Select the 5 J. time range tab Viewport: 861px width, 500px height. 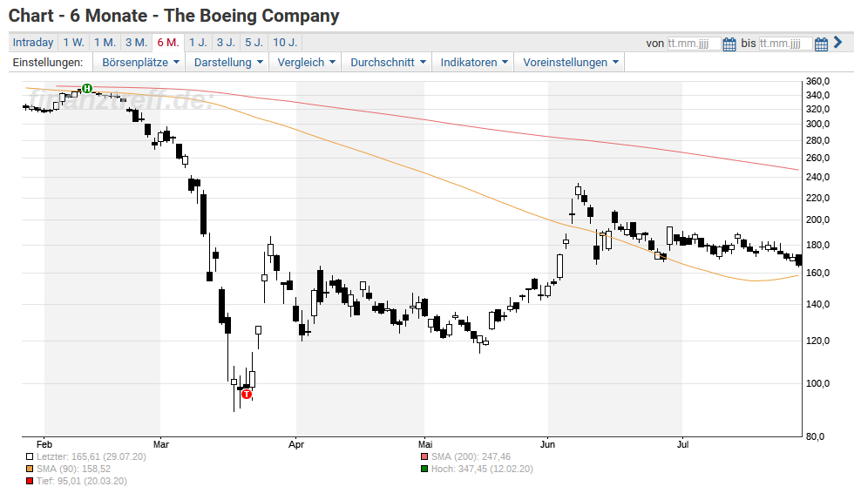tap(254, 43)
